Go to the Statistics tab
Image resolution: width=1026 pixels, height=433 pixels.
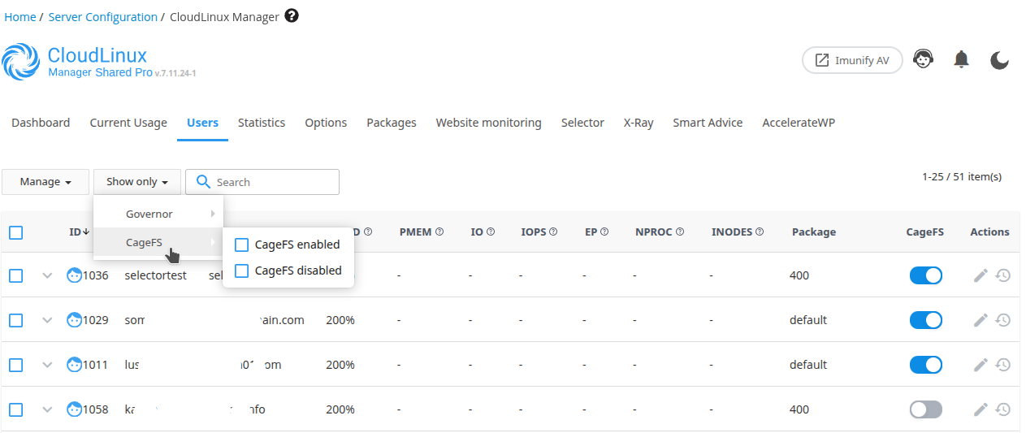[262, 123]
